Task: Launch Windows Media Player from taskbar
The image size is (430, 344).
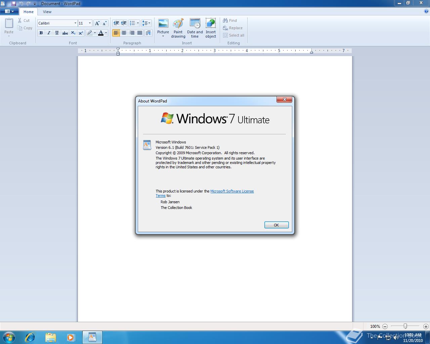Action: click(x=71, y=337)
